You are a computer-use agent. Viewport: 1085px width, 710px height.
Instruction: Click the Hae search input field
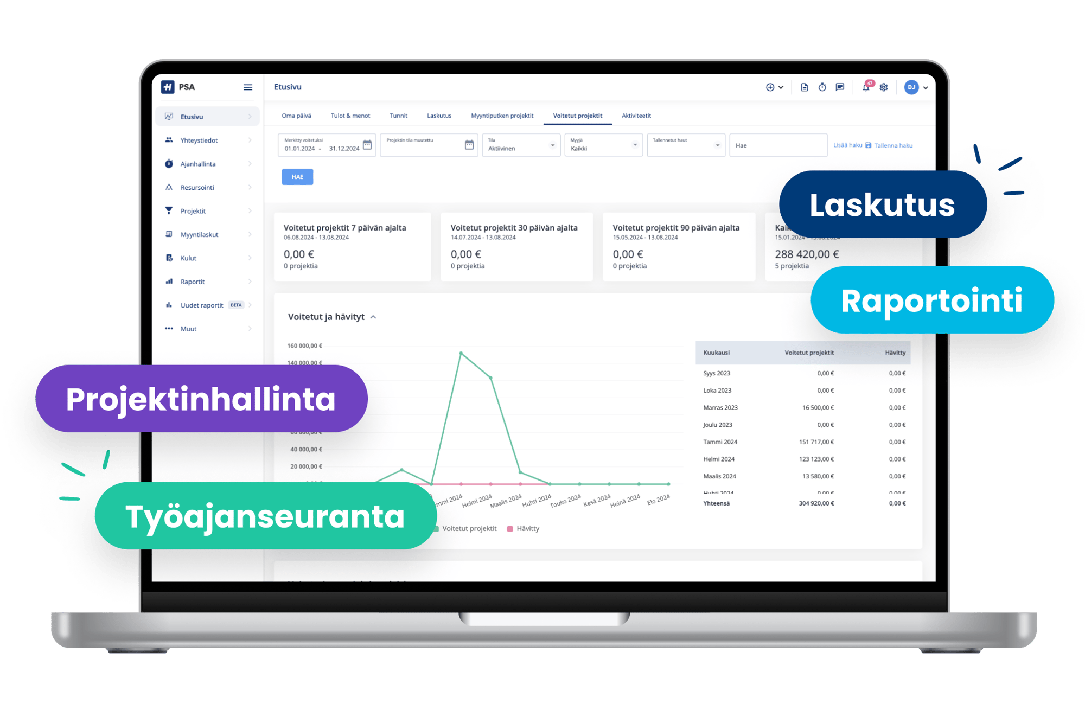pos(778,145)
